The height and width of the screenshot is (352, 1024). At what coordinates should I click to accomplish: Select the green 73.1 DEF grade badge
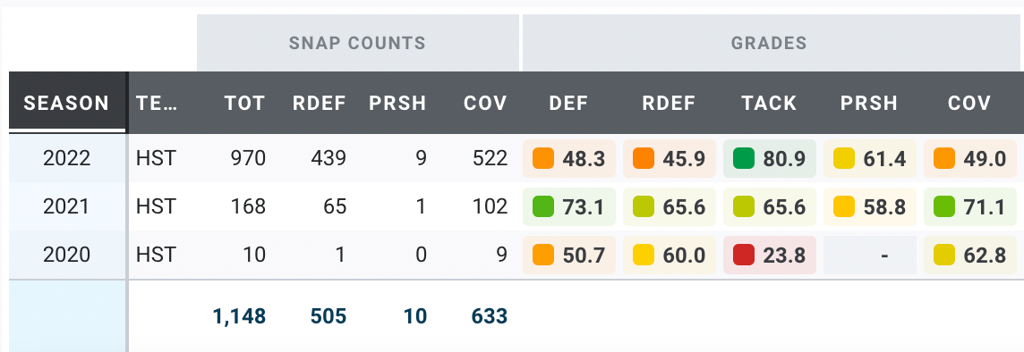[x=568, y=206]
